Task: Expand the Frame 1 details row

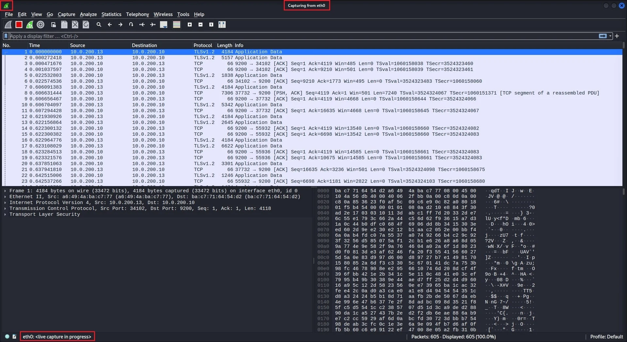Action: coord(5,191)
